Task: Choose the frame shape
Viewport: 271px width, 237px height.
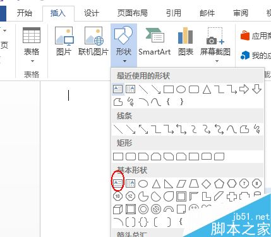Action: tap(181, 196)
